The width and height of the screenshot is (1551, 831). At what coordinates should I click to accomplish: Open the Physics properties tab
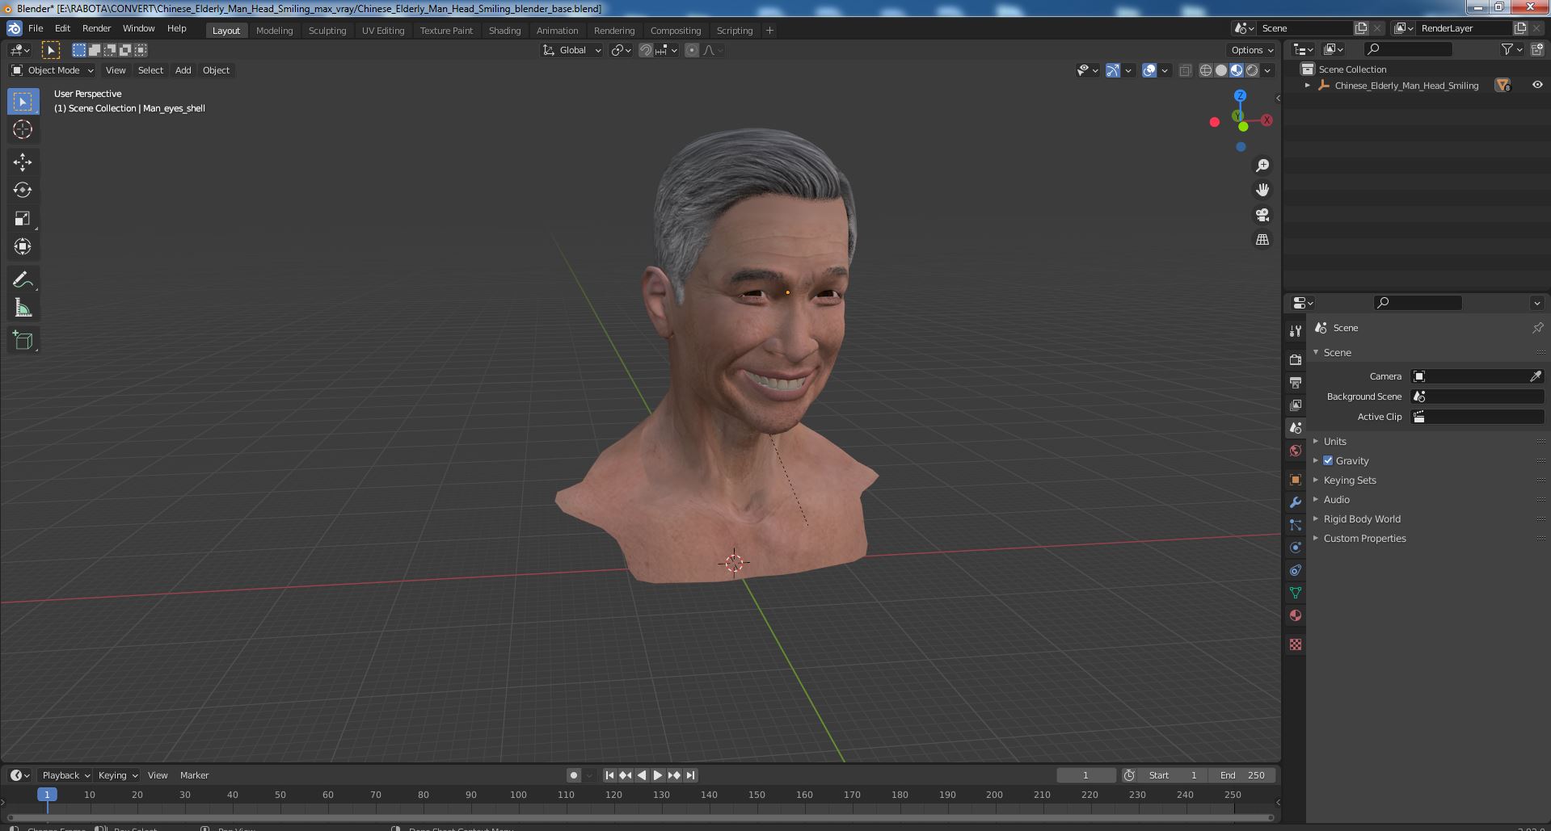[x=1296, y=548]
